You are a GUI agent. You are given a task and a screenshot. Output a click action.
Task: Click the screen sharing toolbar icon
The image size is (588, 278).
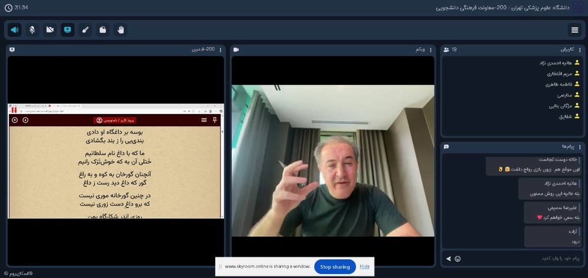point(68,29)
